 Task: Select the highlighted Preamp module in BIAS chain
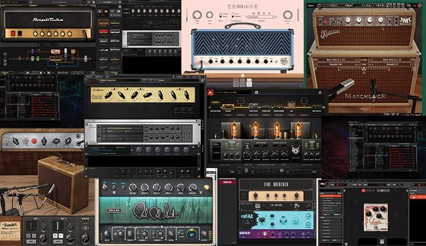point(228,107)
